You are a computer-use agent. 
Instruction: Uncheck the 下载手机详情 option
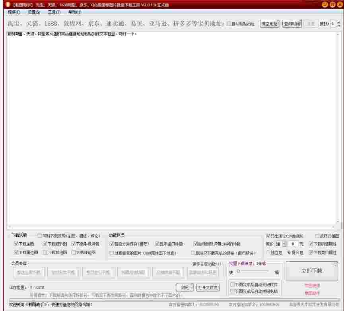74,243
